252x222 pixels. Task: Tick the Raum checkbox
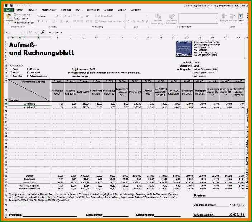11,69
